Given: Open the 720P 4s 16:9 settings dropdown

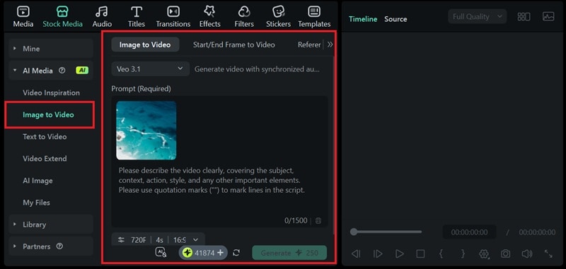Looking at the screenshot, I should tap(158, 239).
